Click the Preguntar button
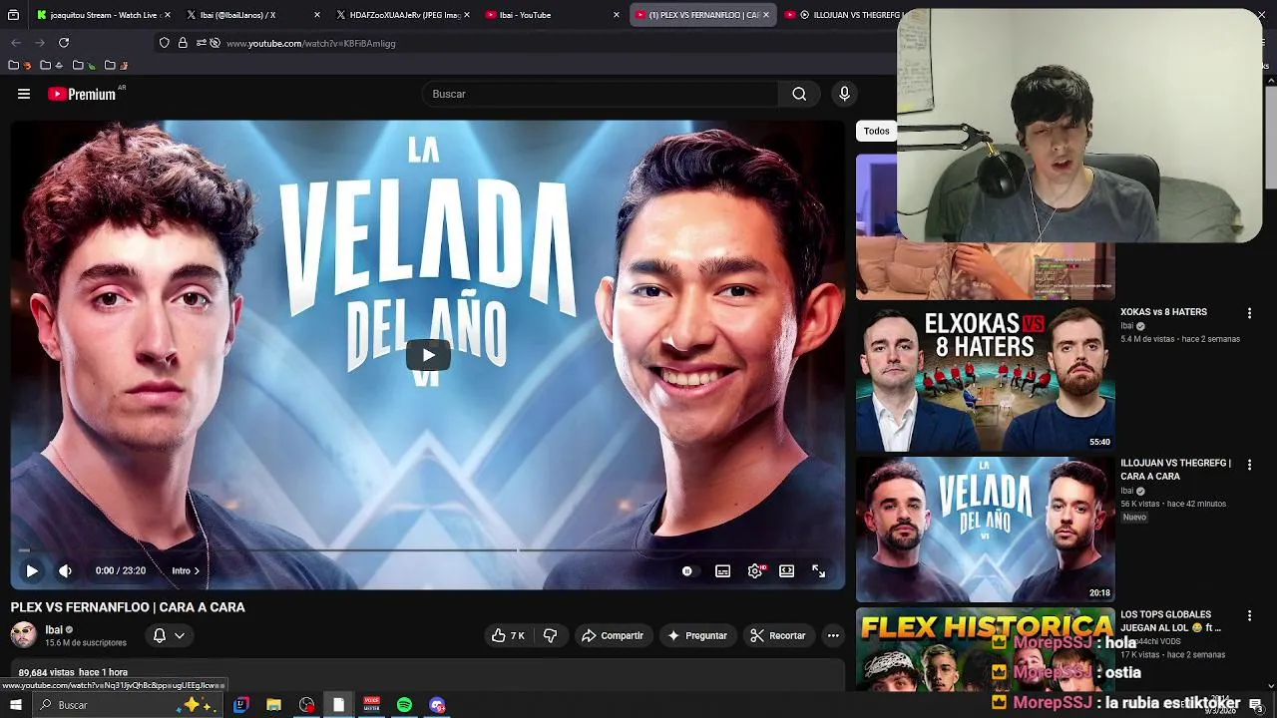This screenshot has width=1277, height=718. pyautogui.click(x=697, y=635)
